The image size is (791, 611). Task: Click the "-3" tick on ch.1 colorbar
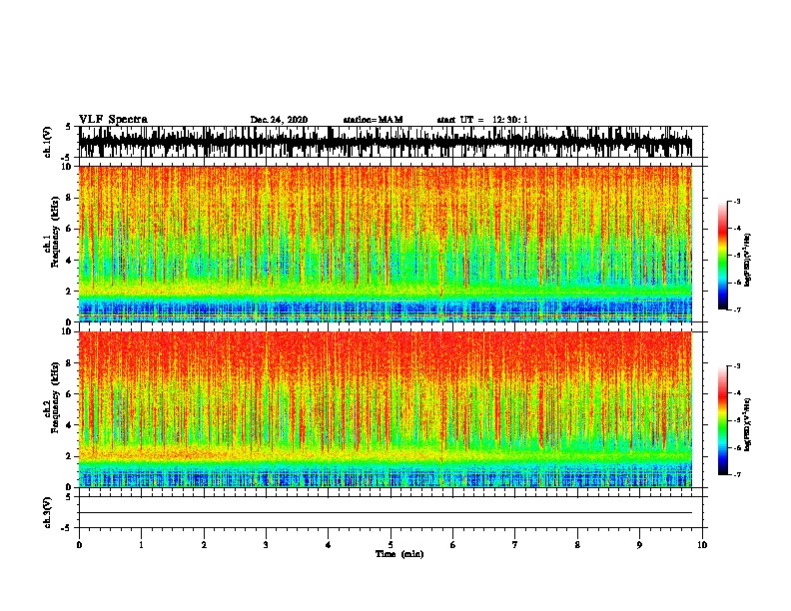[737, 201]
